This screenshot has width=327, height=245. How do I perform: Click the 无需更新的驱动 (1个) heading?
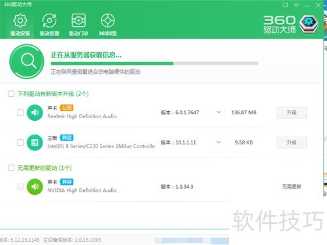tap(44, 168)
